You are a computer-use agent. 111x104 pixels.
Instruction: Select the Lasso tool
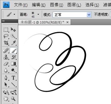[x=6, y=36]
